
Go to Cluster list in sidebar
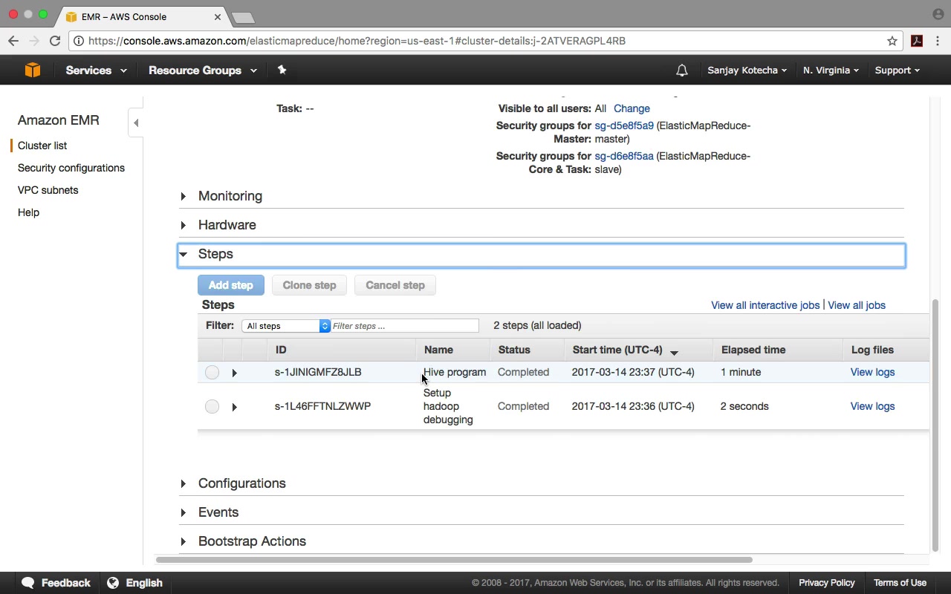tap(42, 146)
